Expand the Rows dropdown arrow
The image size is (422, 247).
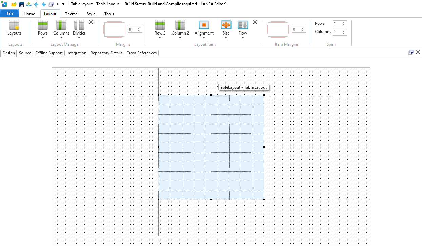(43, 38)
